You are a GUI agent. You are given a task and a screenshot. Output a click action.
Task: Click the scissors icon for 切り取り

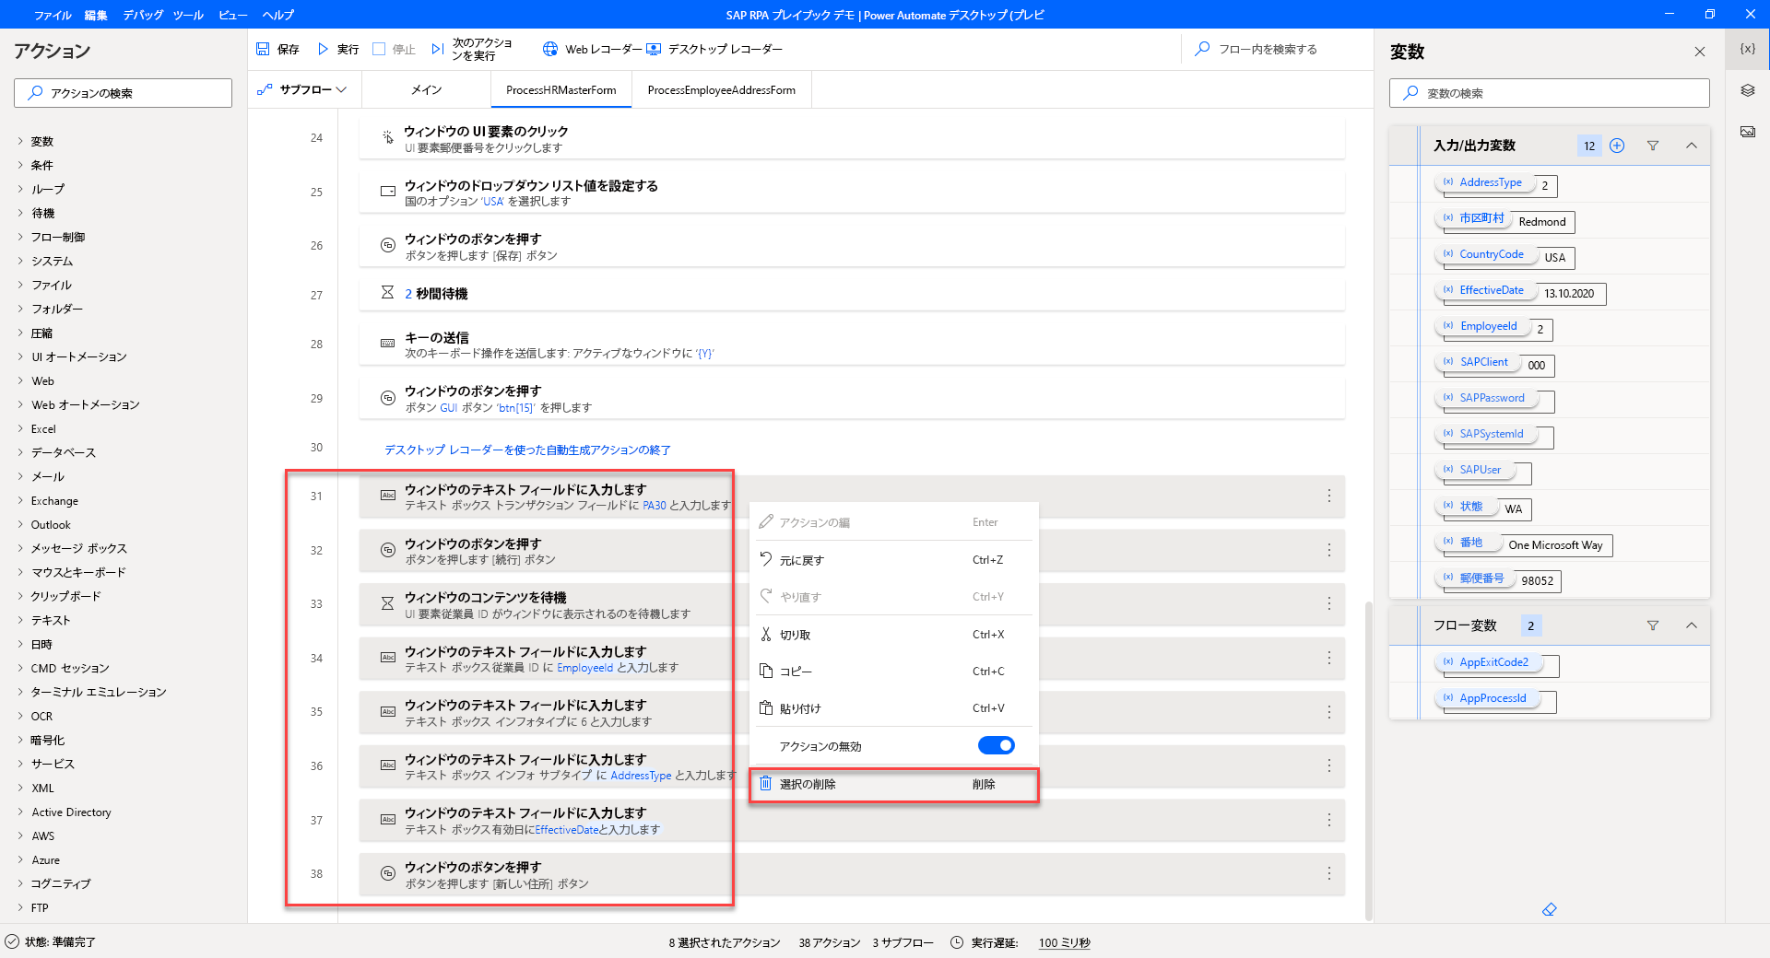(765, 635)
